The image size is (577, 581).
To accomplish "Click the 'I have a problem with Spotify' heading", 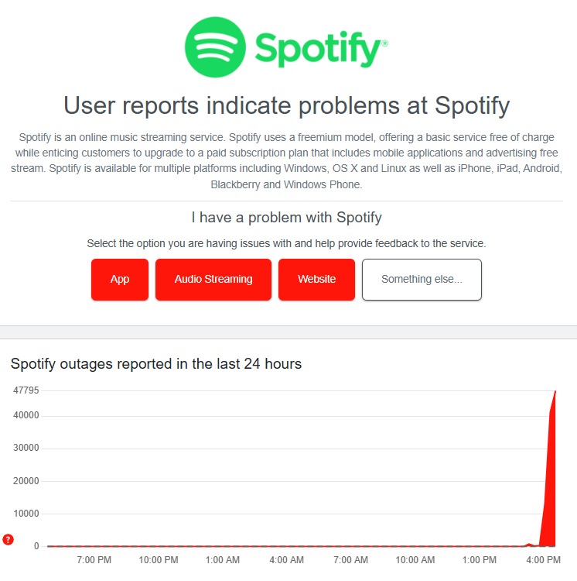I will pos(287,218).
